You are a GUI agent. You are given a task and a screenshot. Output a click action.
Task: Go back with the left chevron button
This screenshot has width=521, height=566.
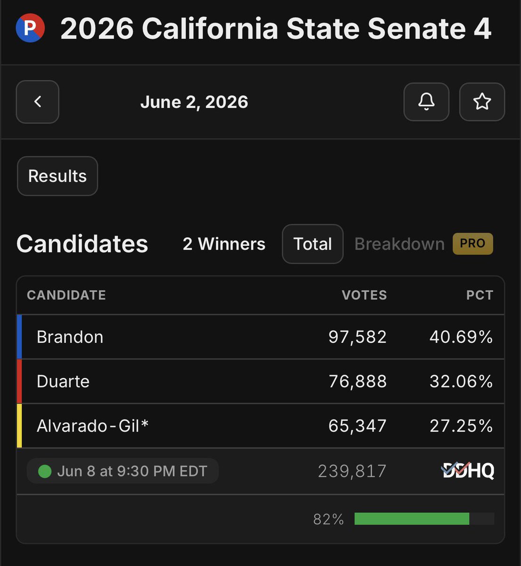click(x=38, y=102)
